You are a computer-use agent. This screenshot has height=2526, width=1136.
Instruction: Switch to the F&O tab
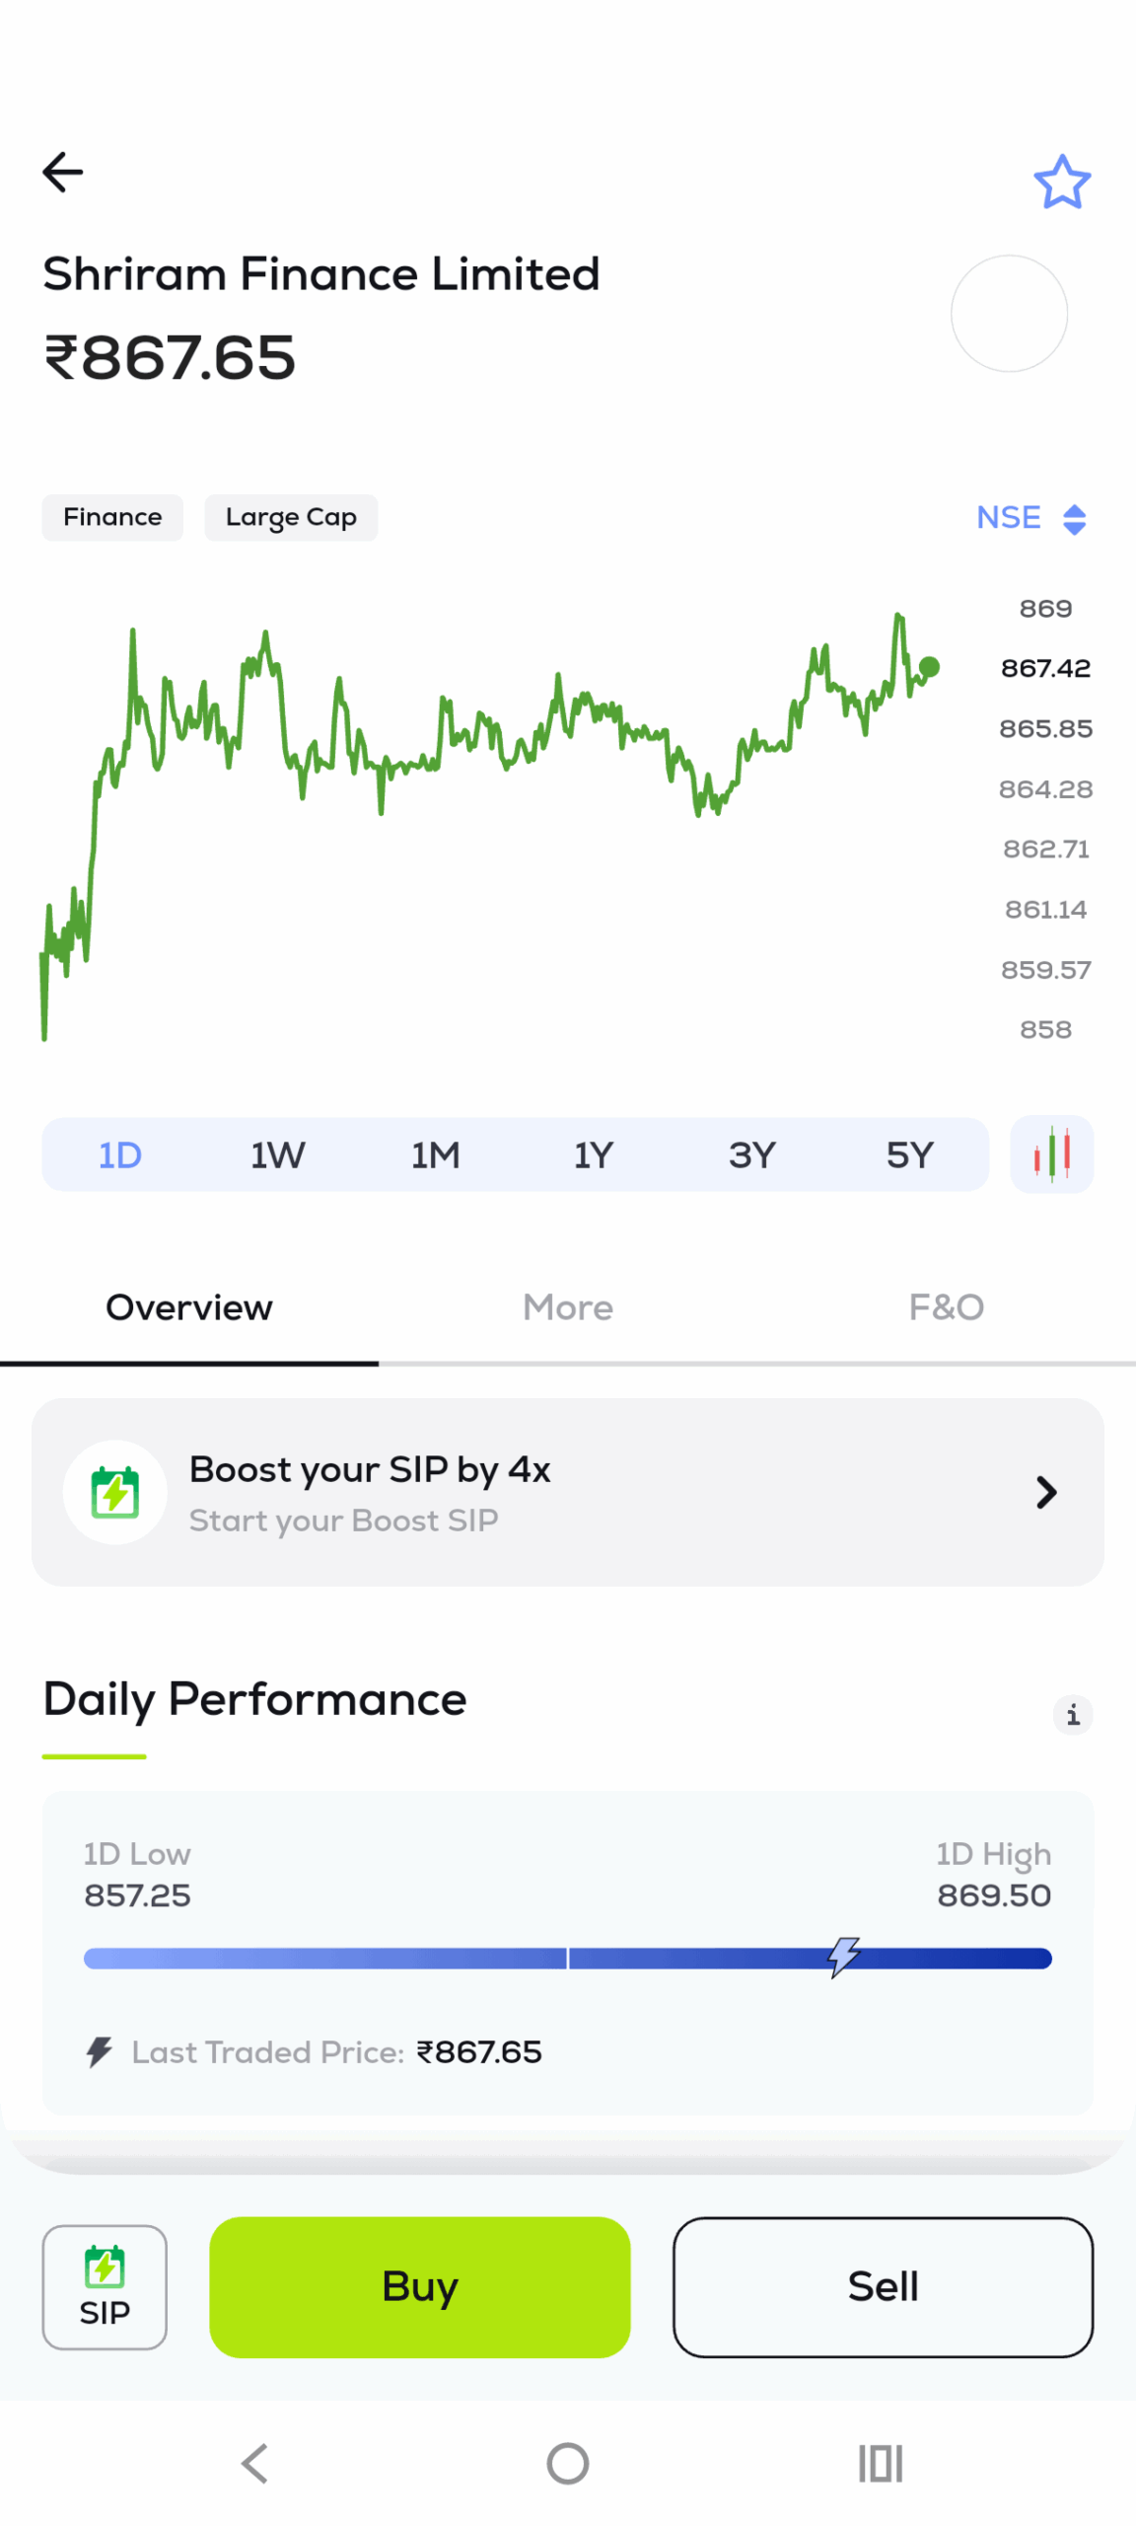(946, 1307)
